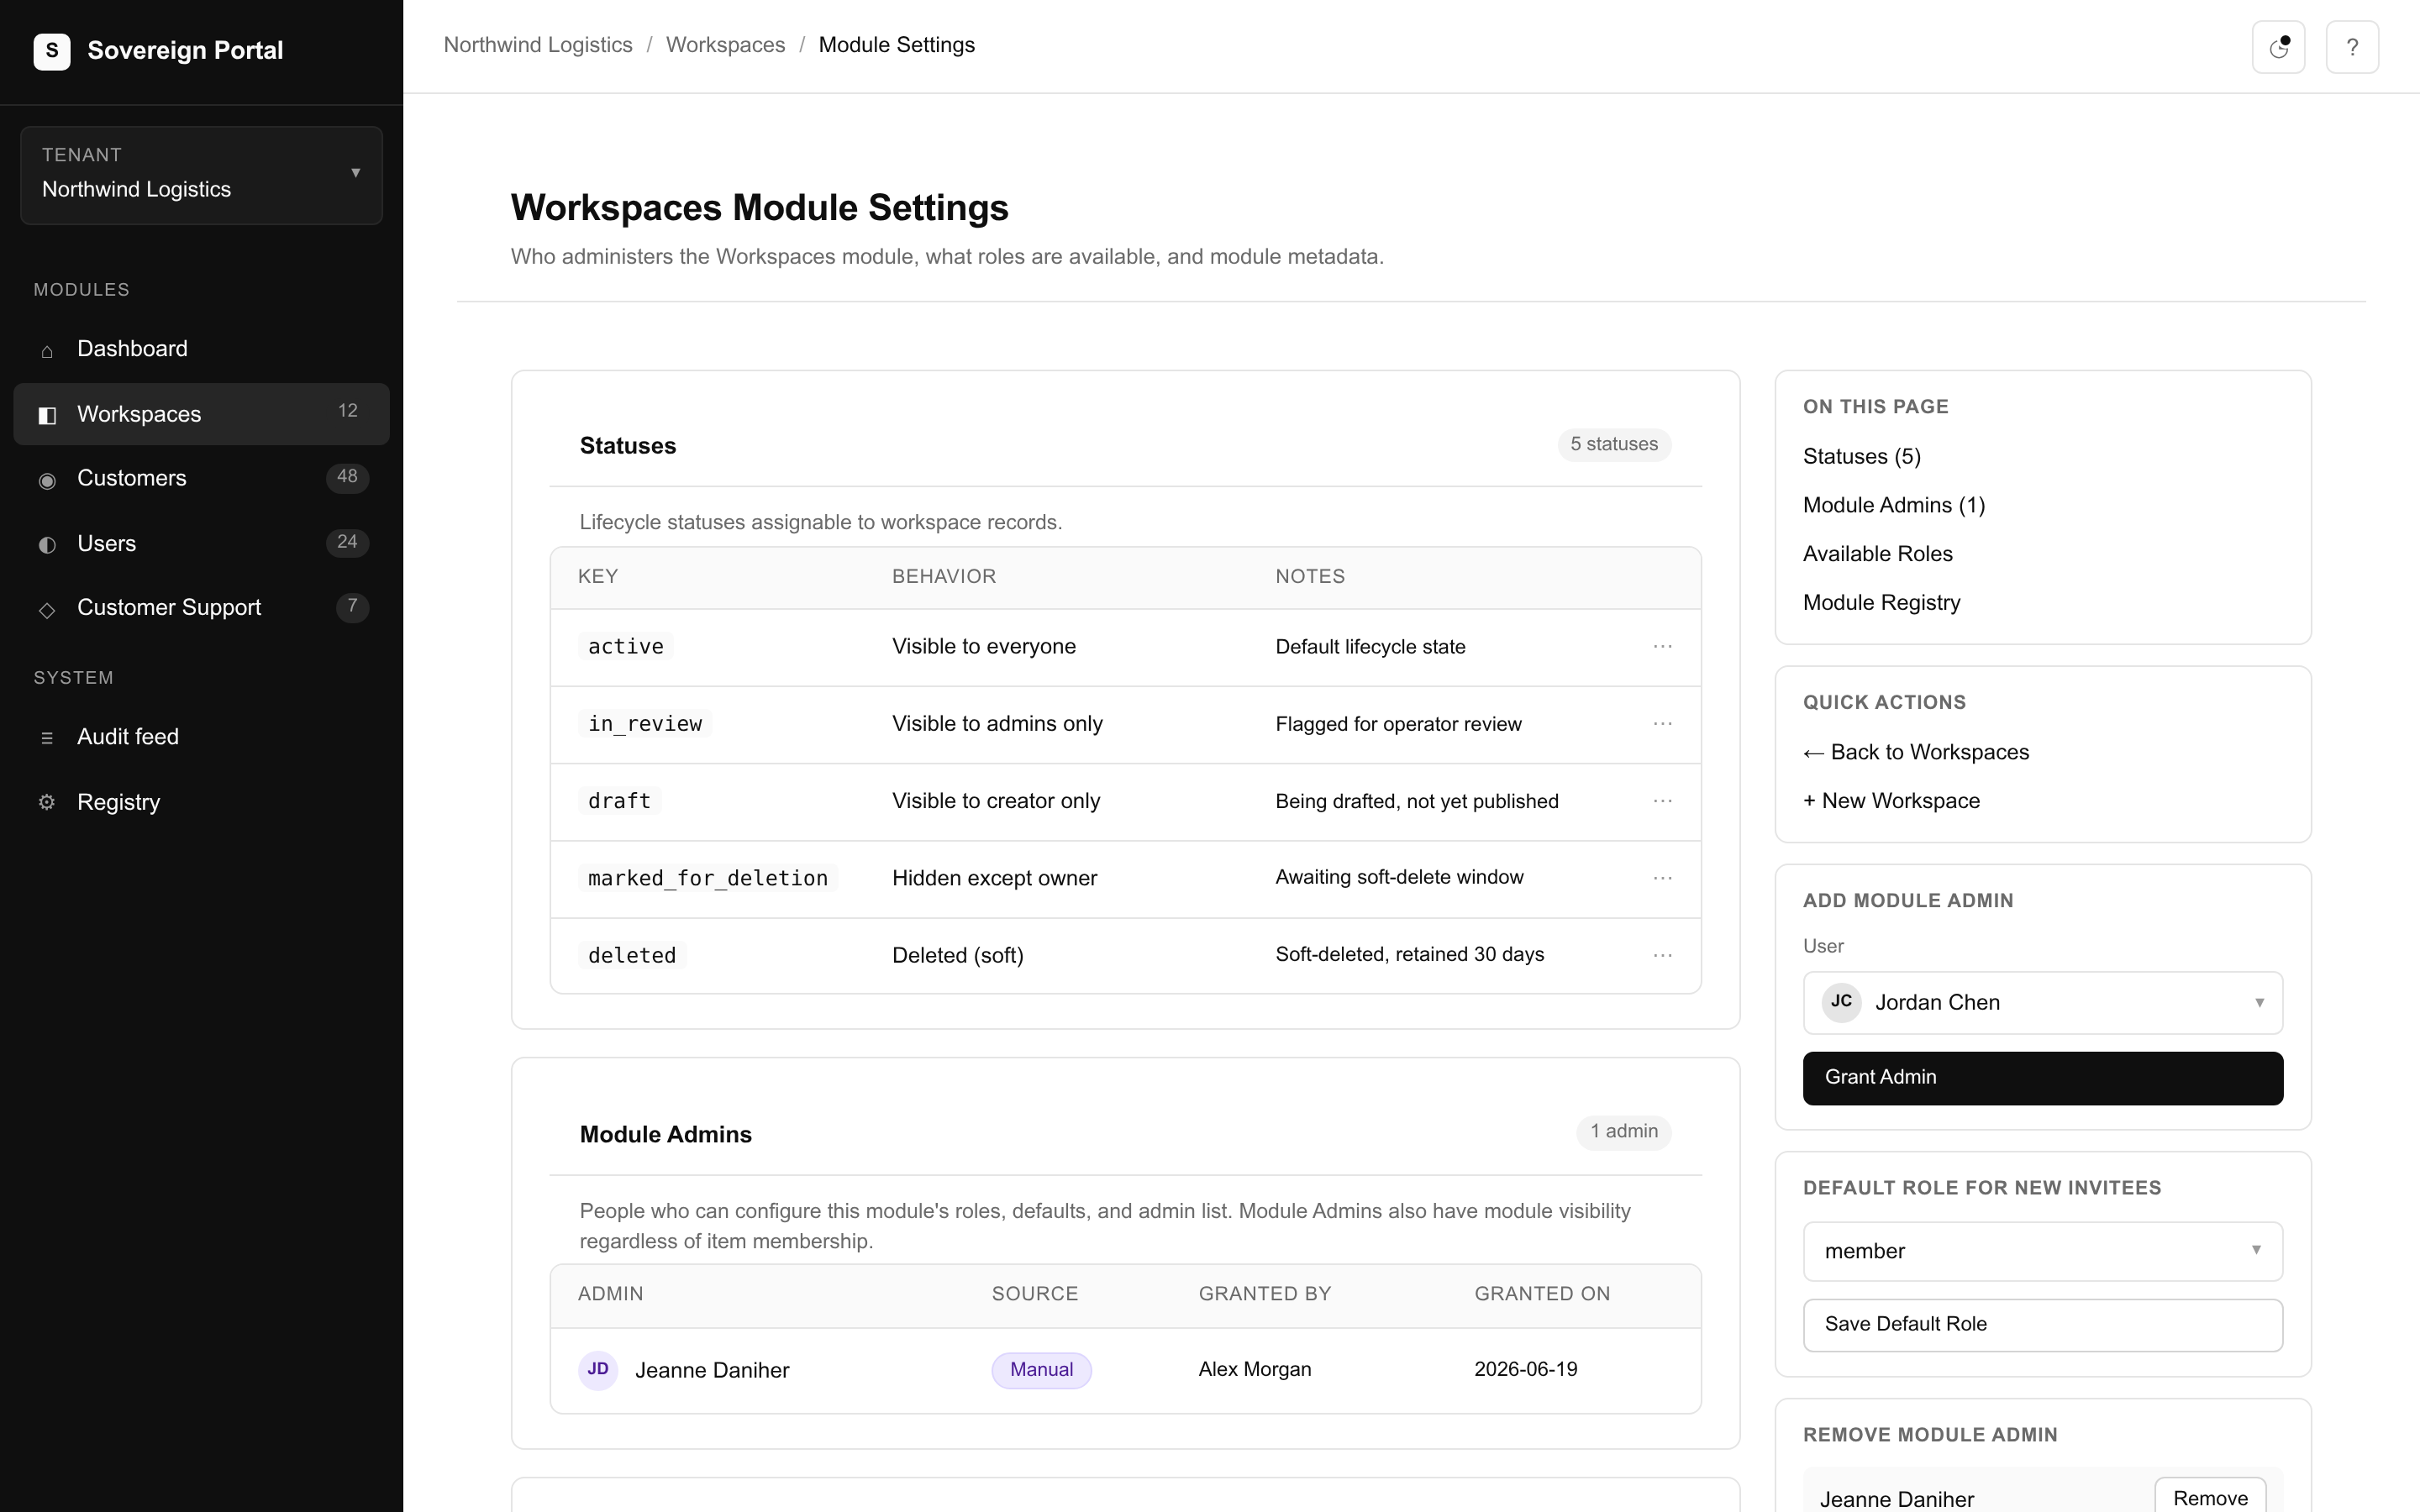This screenshot has width=2420, height=1512.
Task: Click the Grant Admin button
Action: click(x=2042, y=1078)
